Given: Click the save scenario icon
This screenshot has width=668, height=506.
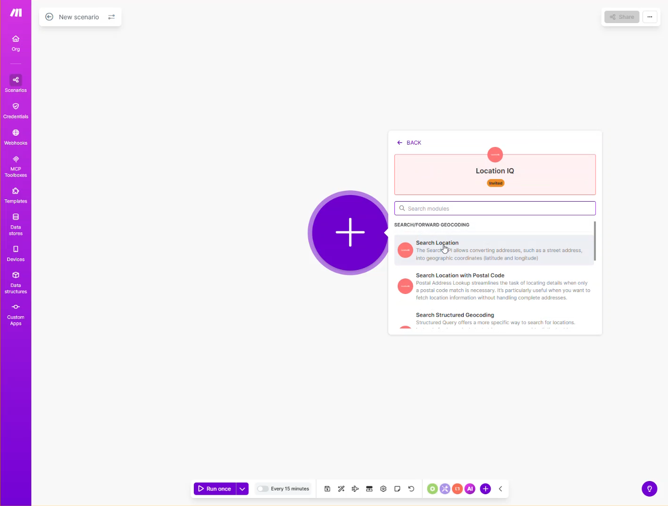Looking at the screenshot, I should 327,489.
